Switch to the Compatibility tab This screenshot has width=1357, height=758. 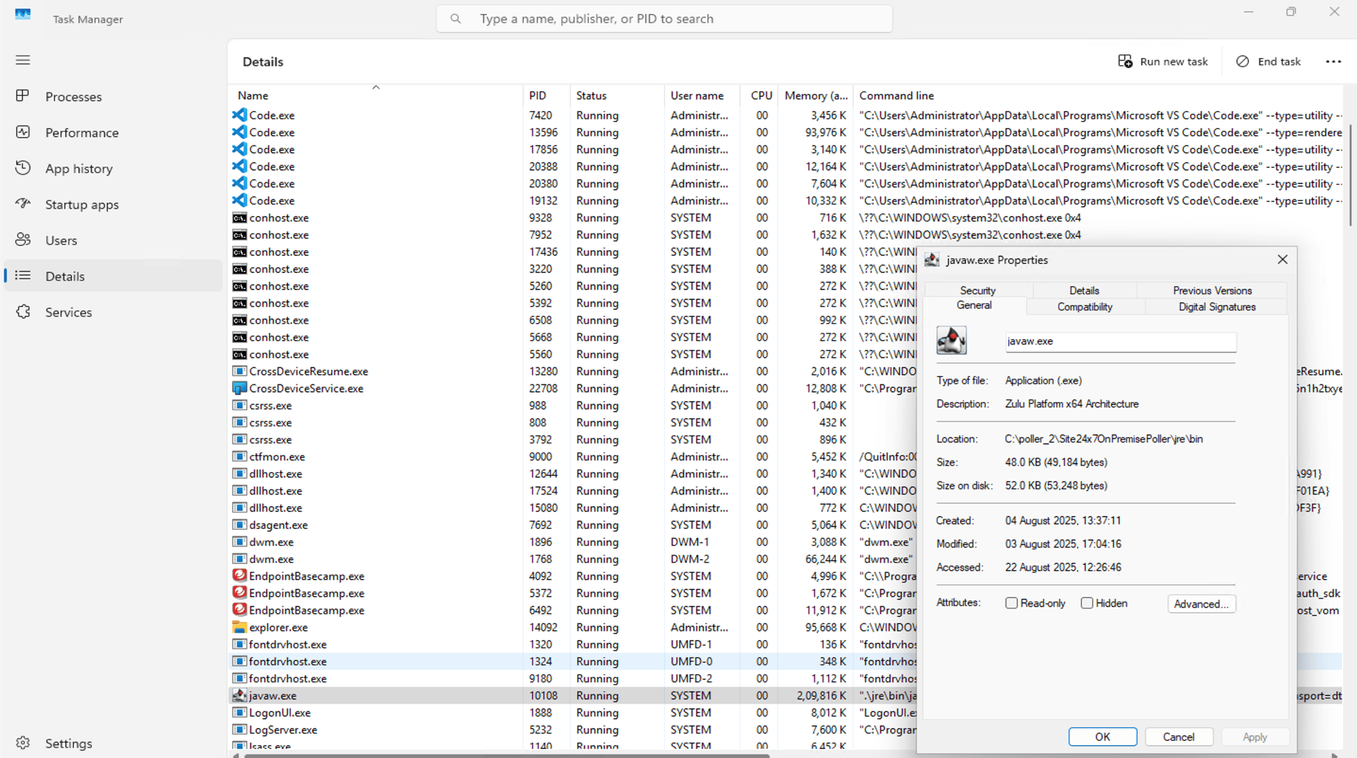click(x=1085, y=307)
